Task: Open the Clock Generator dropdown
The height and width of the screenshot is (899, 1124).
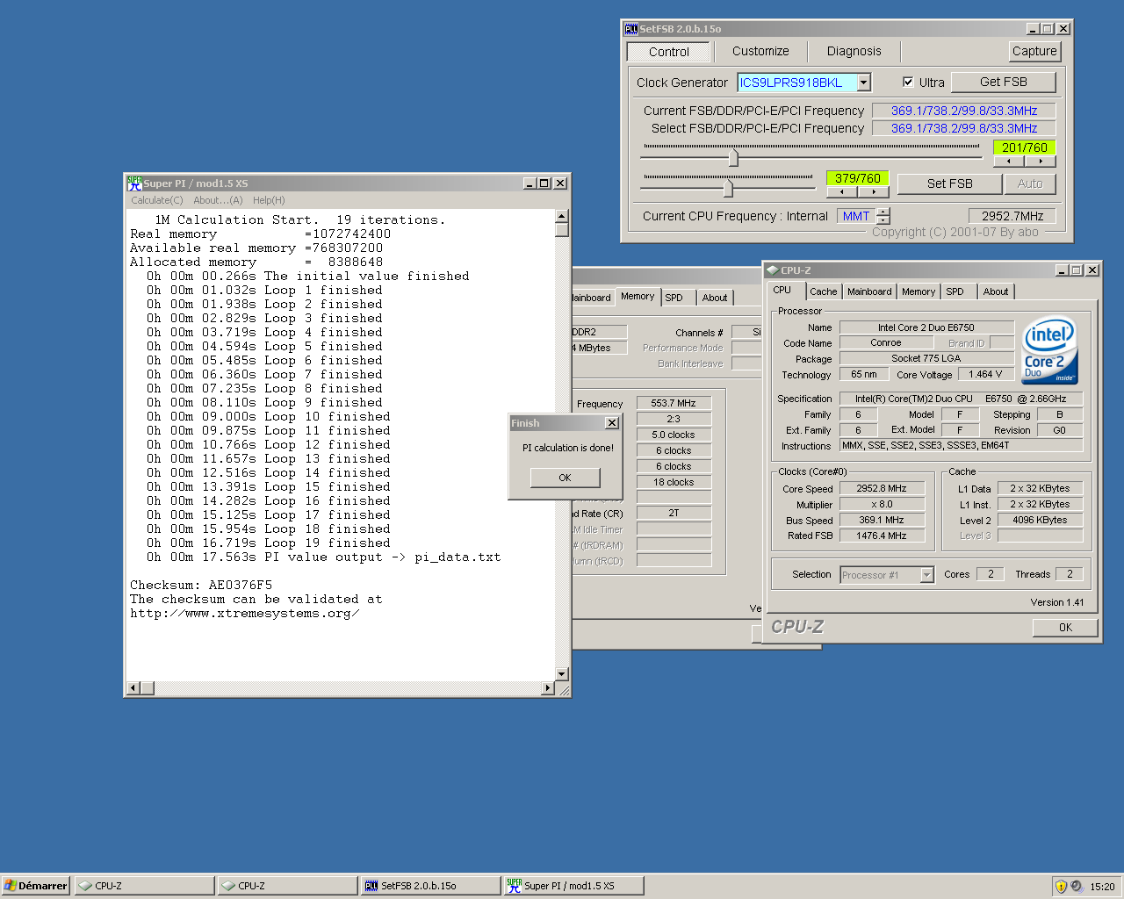Action: (x=864, y=83)
